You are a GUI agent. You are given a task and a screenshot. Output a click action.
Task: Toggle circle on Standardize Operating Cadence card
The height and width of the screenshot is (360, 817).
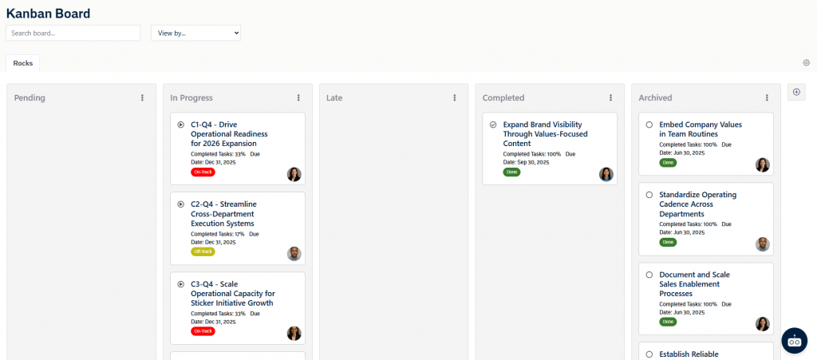coord(649,195)
